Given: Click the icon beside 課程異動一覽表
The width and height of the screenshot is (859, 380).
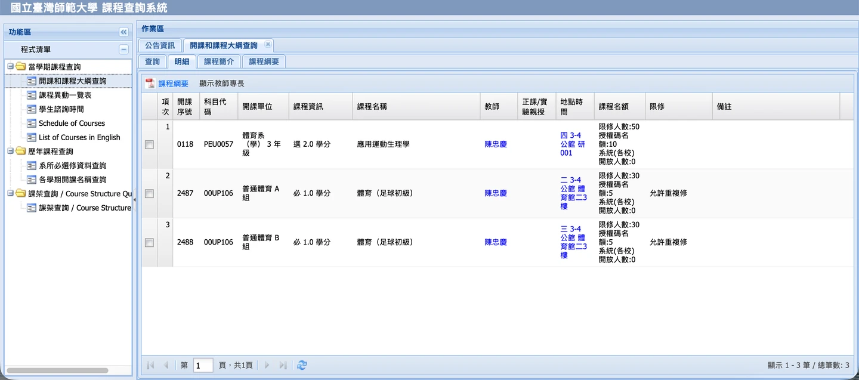Looking at the screenshot, I should pyautogui.click(x=32, y=95).
